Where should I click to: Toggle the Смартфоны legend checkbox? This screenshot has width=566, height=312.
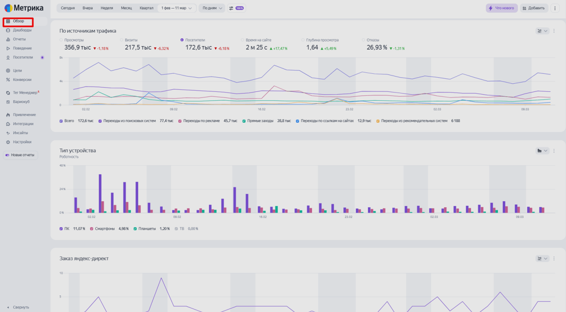(92, 229)
